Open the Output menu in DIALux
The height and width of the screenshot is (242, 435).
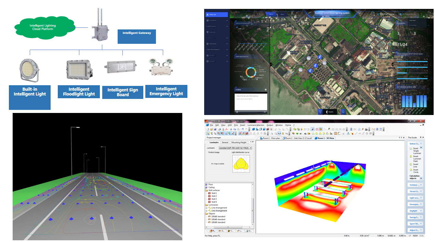[x=270, y=125]
